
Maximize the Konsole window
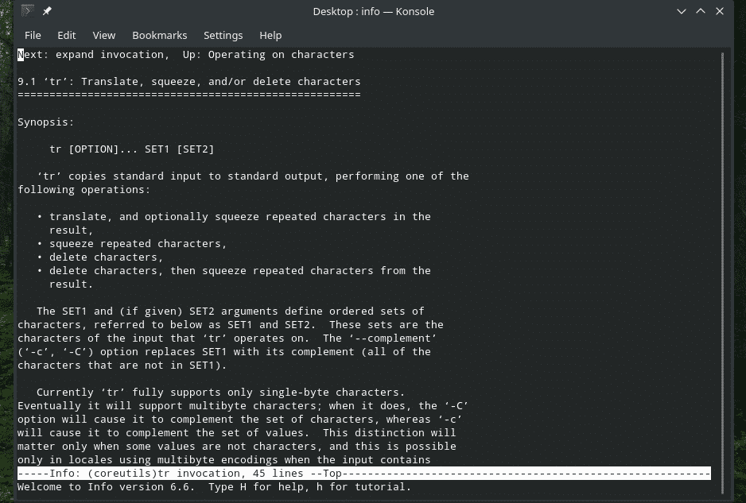click(x=701, y=11)
